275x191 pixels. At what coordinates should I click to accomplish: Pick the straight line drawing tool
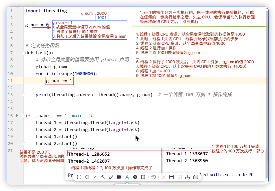click(95, 177)
